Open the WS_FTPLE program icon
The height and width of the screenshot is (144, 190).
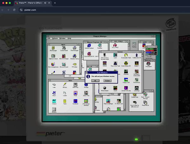[x=115, y=46]
